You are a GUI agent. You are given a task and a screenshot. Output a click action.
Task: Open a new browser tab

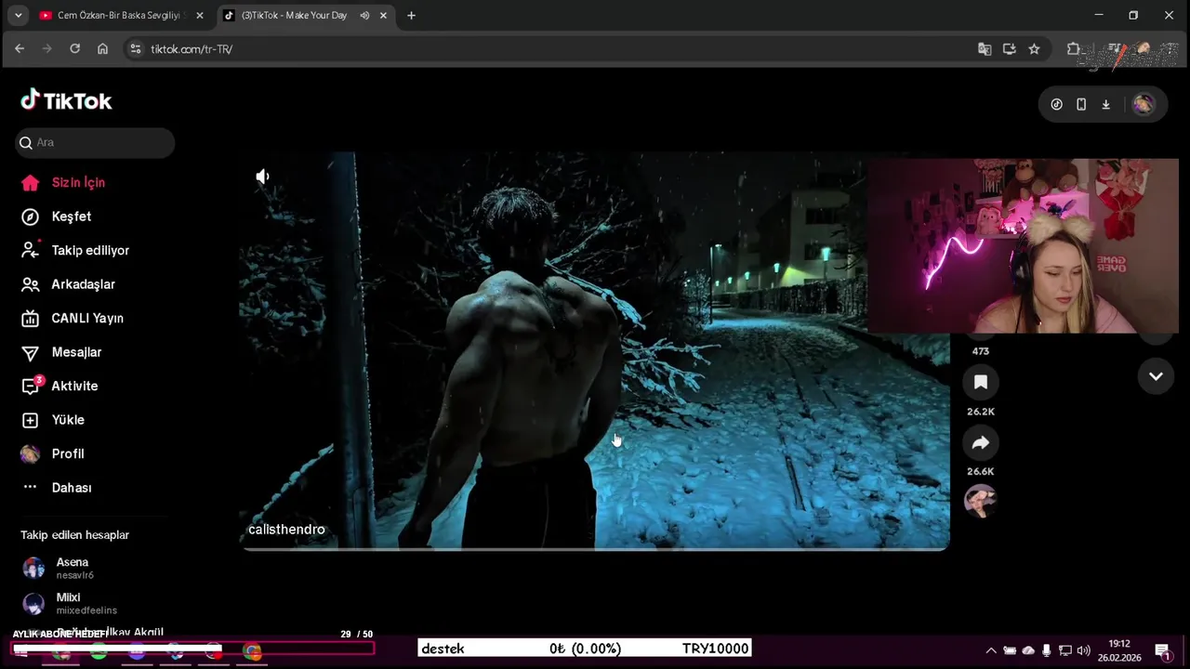pyautogui.click(x=411, y=15)
